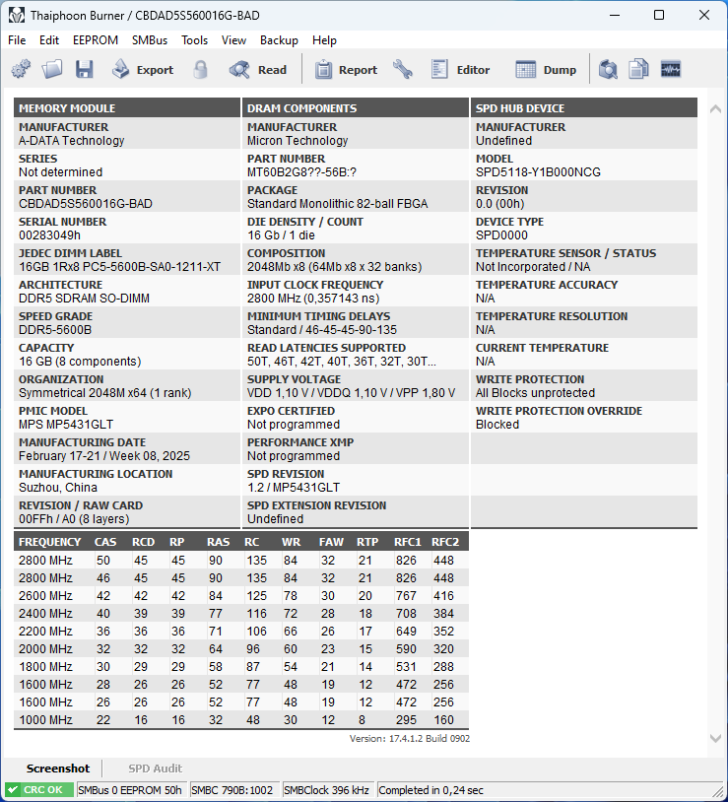Click the MPS MP5431GLT PMIC model

pos(66,425)
